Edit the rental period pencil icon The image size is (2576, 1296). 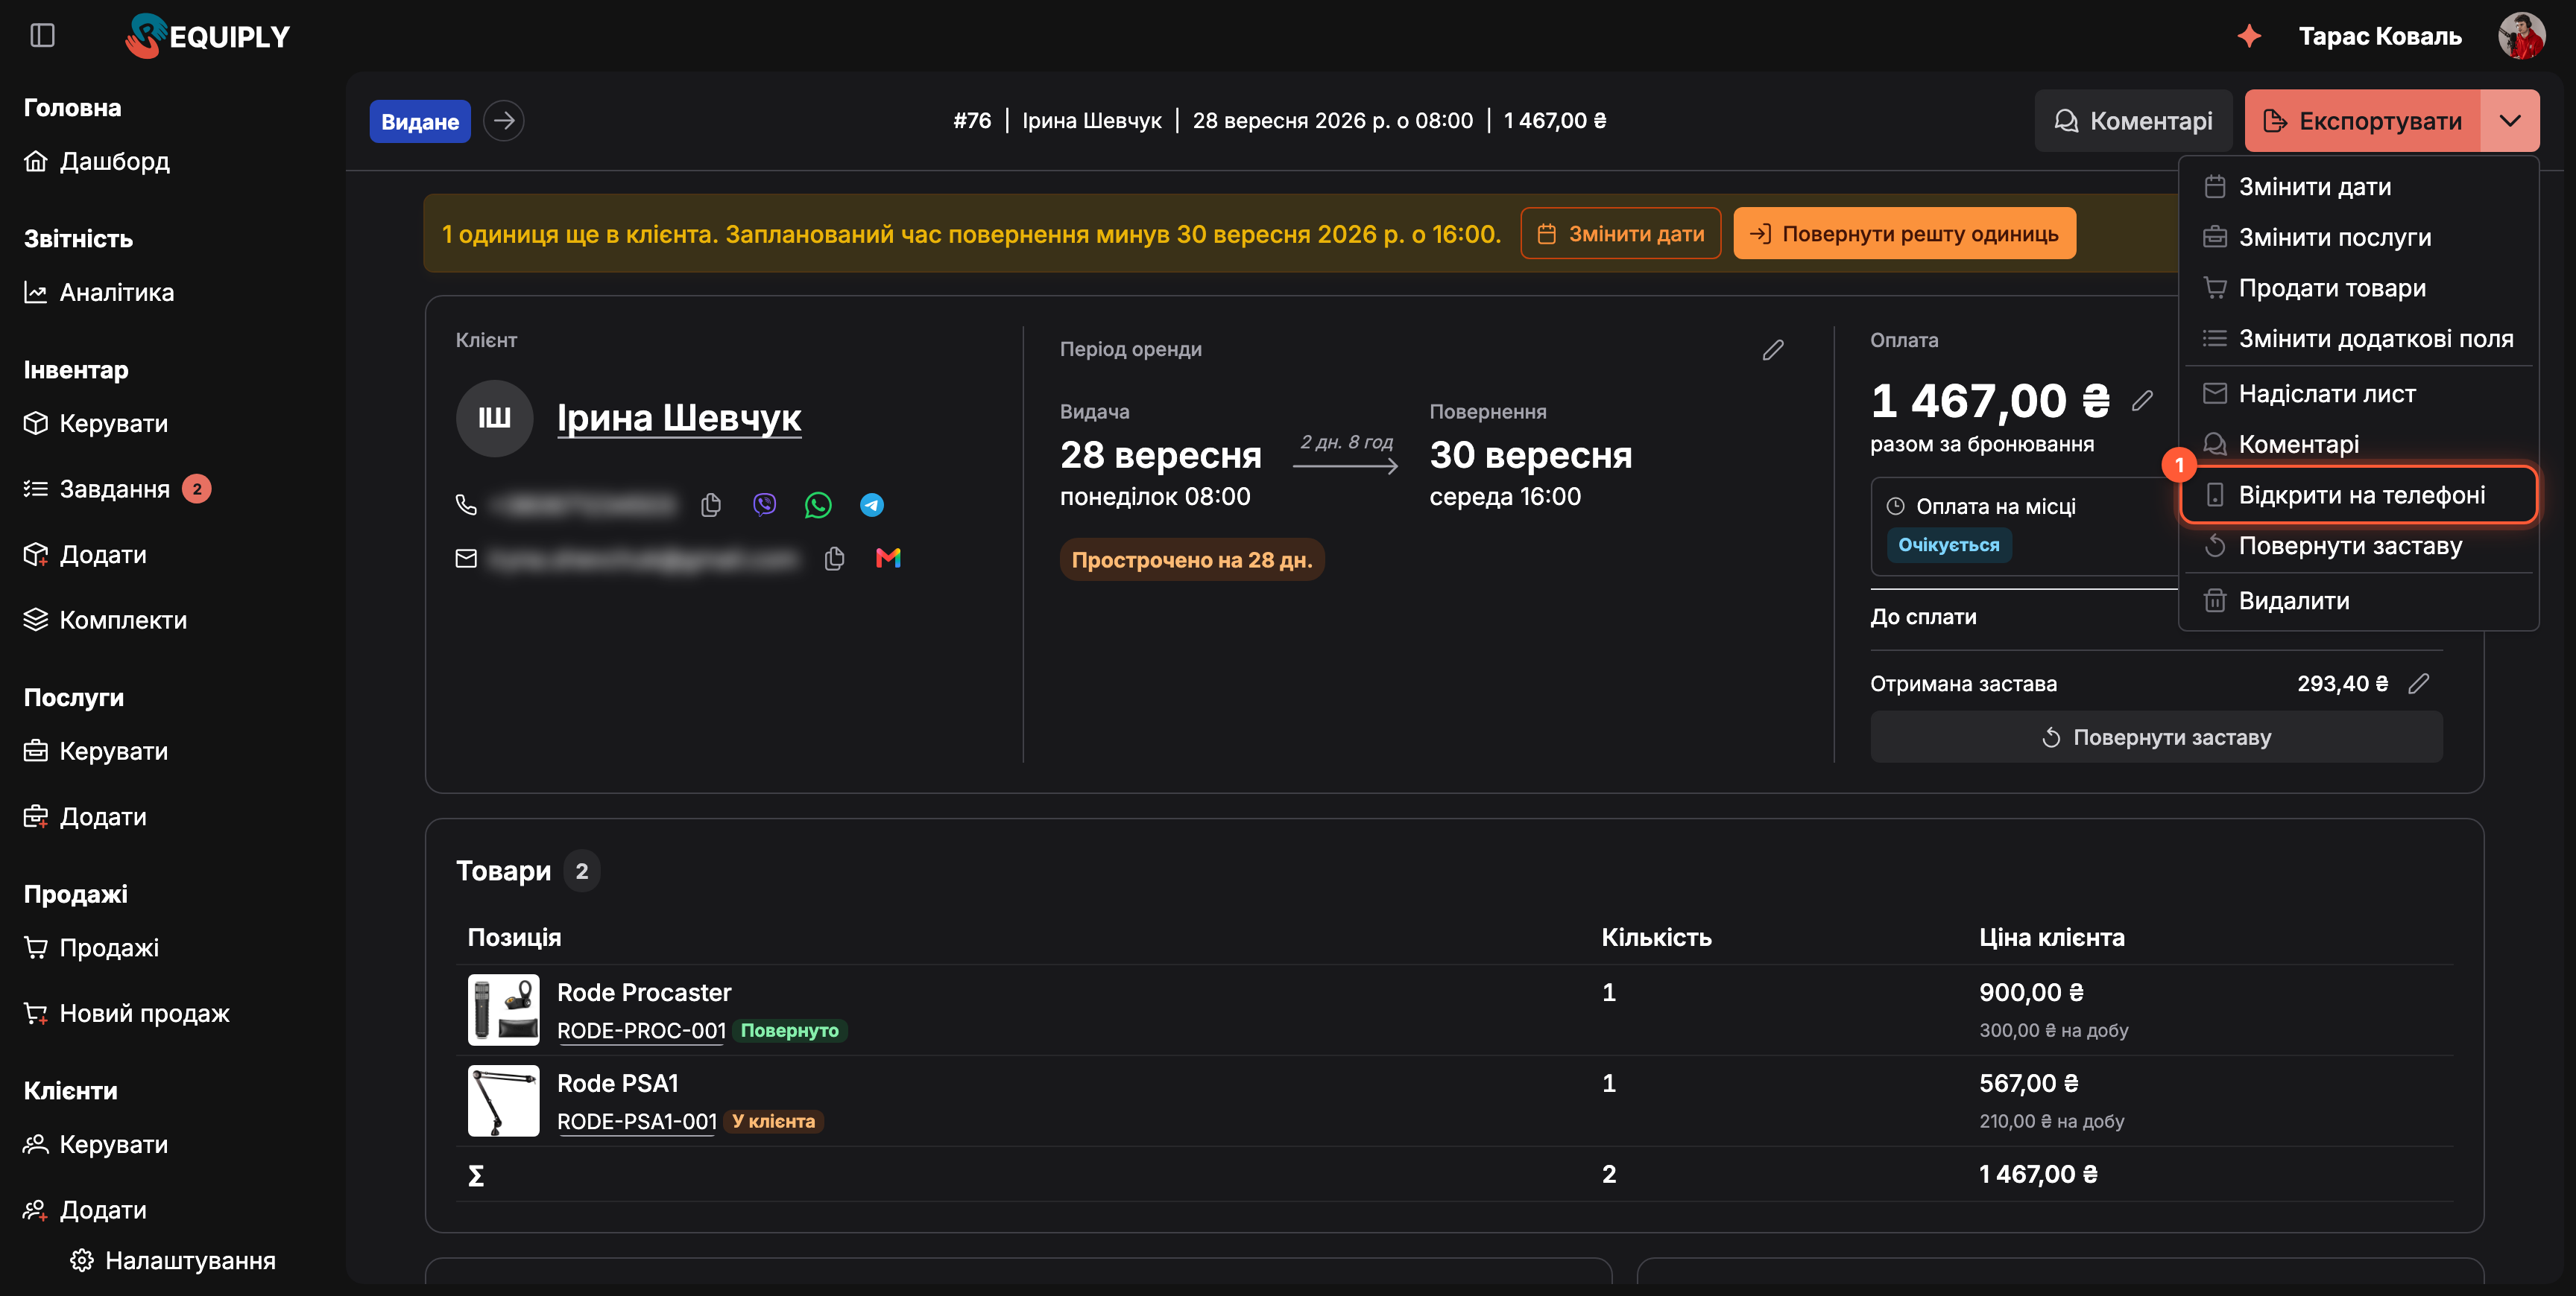pyautogui.click(x=1773, y=350)
